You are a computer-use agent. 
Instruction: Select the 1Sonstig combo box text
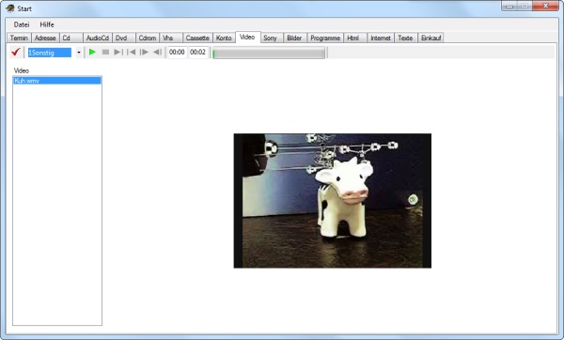50,53
